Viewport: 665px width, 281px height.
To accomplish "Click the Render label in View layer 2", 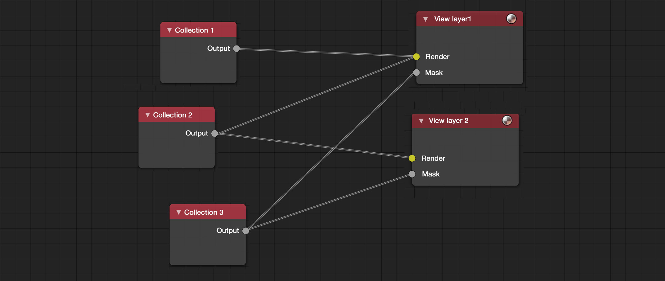I will pyautogui.click(x=433, y=158).
